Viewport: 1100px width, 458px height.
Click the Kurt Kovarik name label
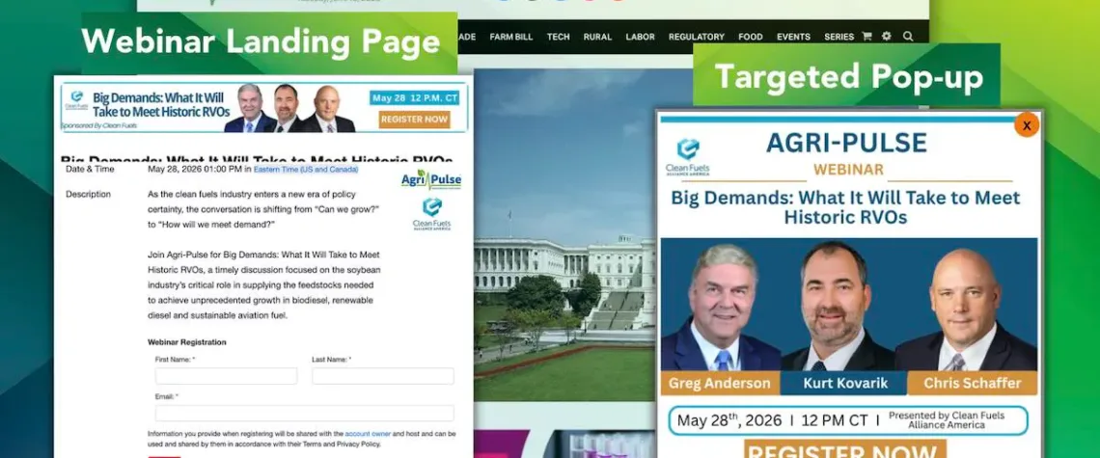(x=843, y=384)
